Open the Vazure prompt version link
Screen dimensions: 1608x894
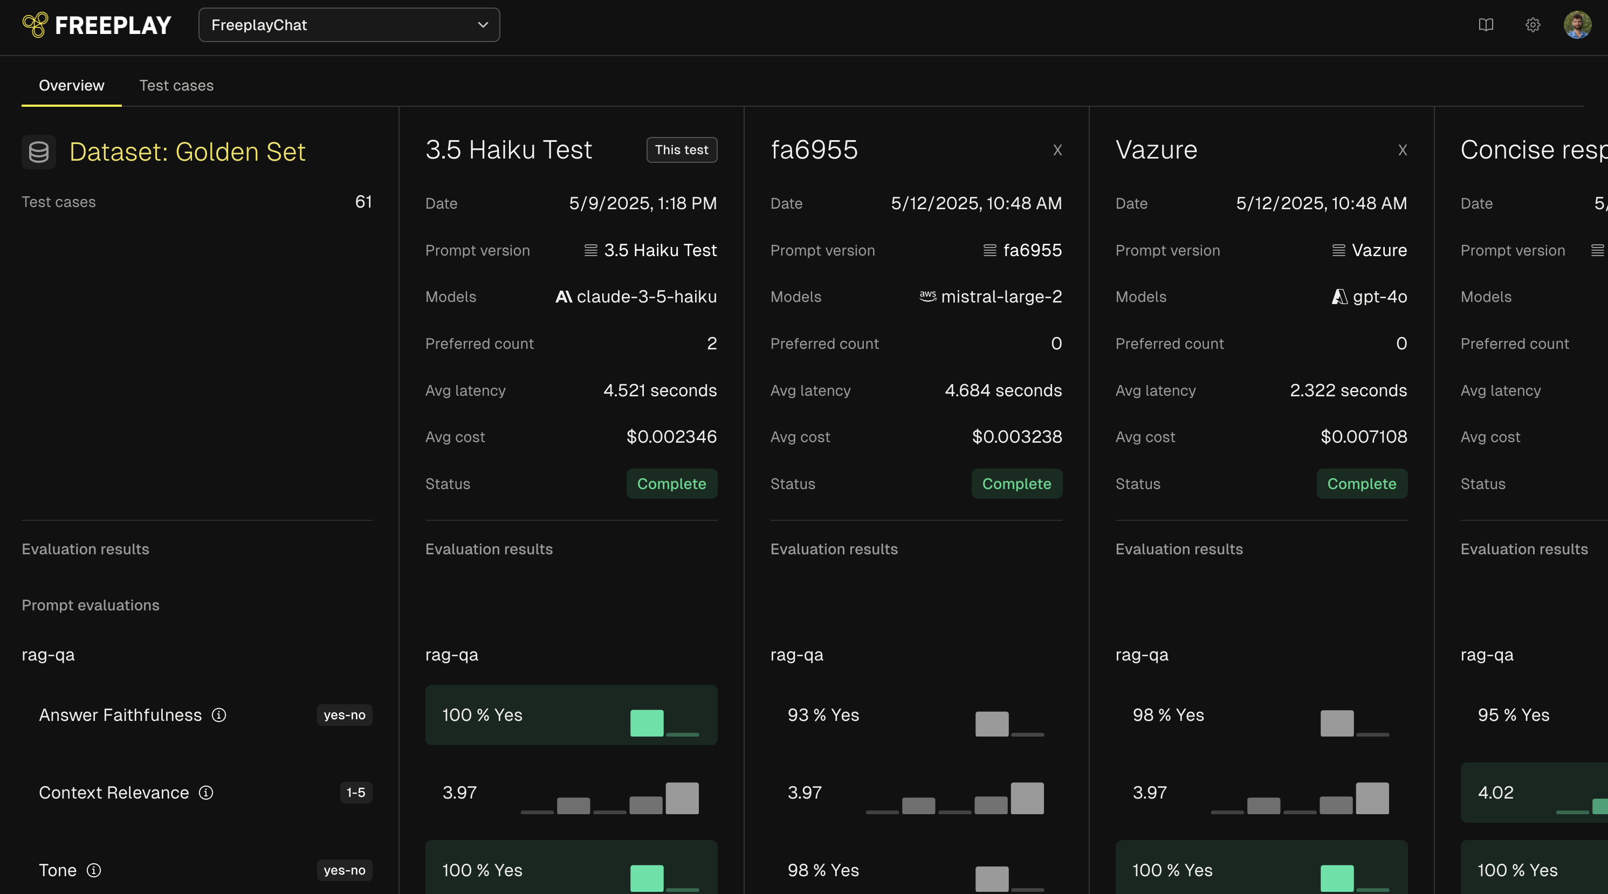click(x=1378, y=250)
